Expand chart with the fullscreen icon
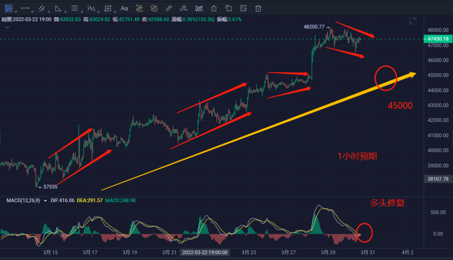This screenshot has height=260, width=453. point(413,21)
